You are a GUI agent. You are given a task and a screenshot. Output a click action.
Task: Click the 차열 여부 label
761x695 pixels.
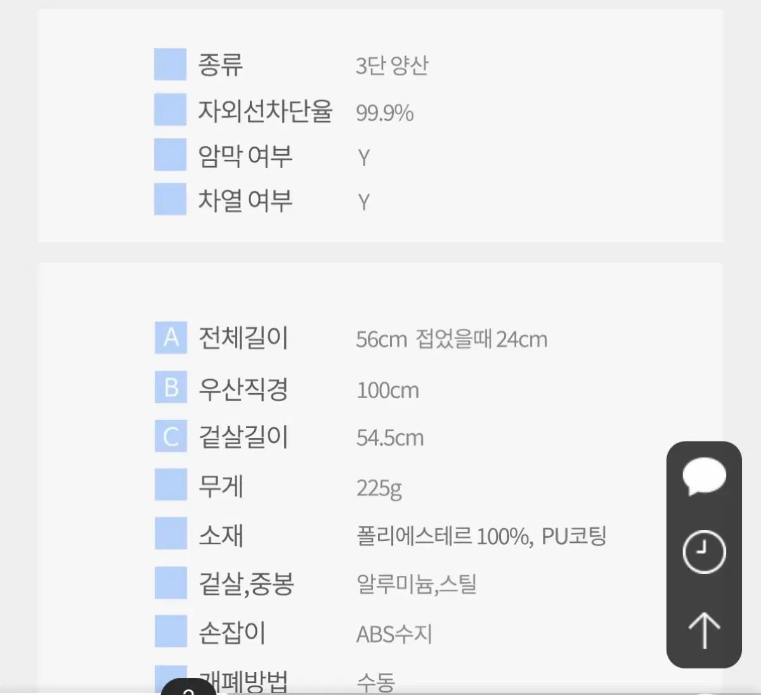[x=245, y=201]
